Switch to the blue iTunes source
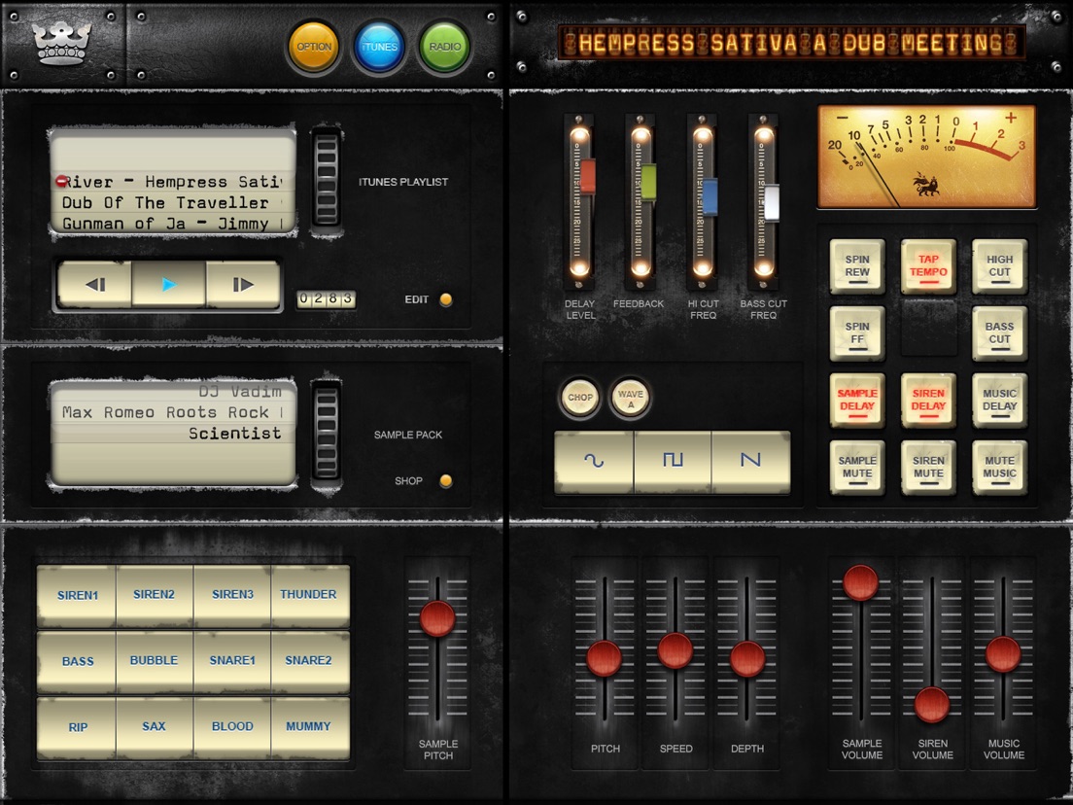The width and height of the screenshot is (1073, 805). [379, 47]
